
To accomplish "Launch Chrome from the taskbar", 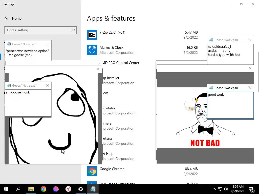I will point(44,189).
